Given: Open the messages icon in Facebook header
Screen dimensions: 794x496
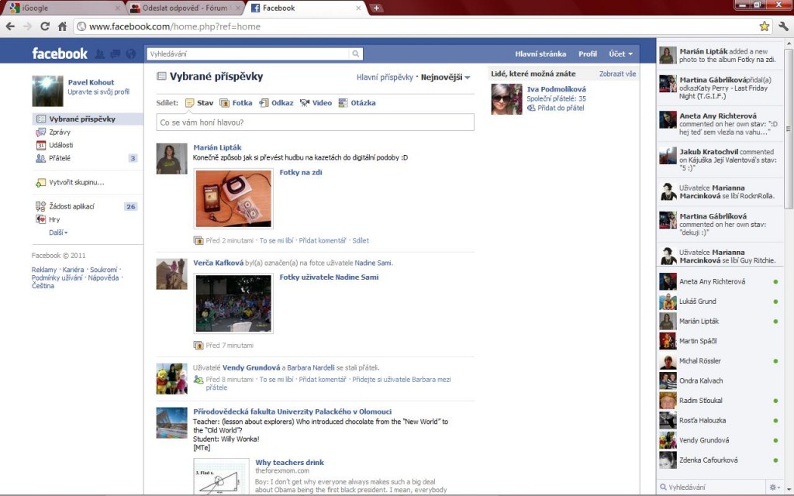Looking at the screenshot, I should [116, 53].
